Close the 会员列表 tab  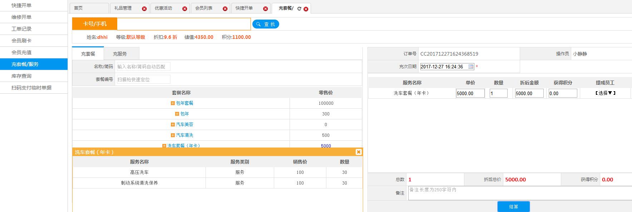[225, 9]
